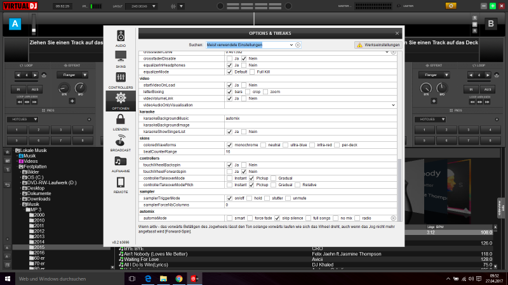Set startVideoOnLoad to Nein

244,85
